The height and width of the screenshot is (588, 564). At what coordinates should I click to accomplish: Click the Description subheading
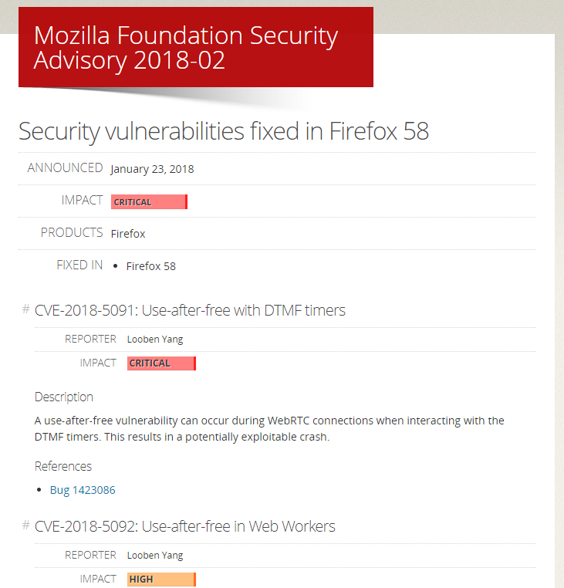[64, 397]
